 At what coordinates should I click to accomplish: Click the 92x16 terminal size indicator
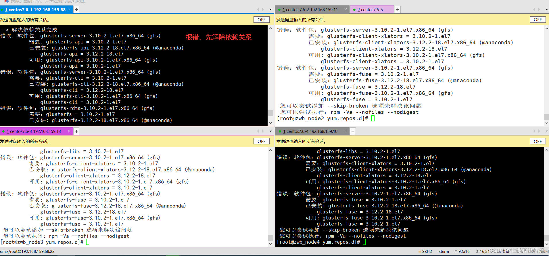(462, 251)
